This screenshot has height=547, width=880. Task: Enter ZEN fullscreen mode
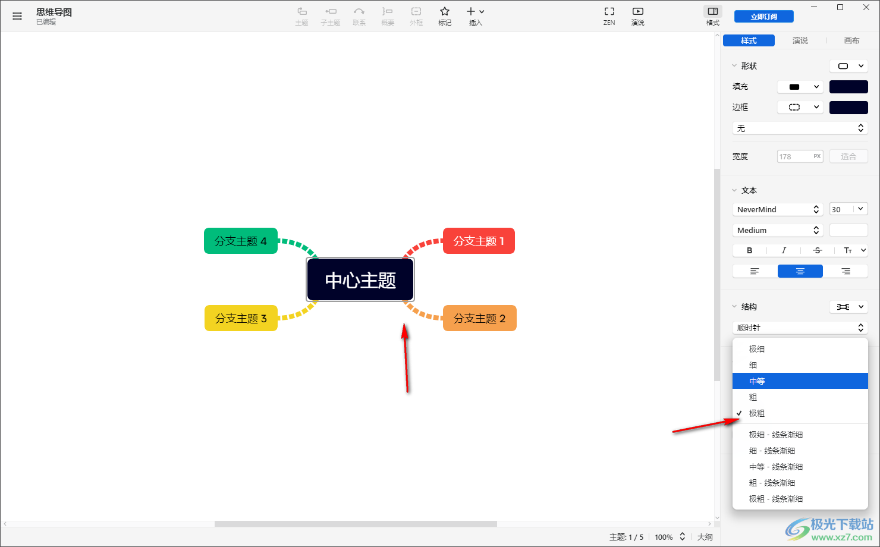(x=609, y=16)
